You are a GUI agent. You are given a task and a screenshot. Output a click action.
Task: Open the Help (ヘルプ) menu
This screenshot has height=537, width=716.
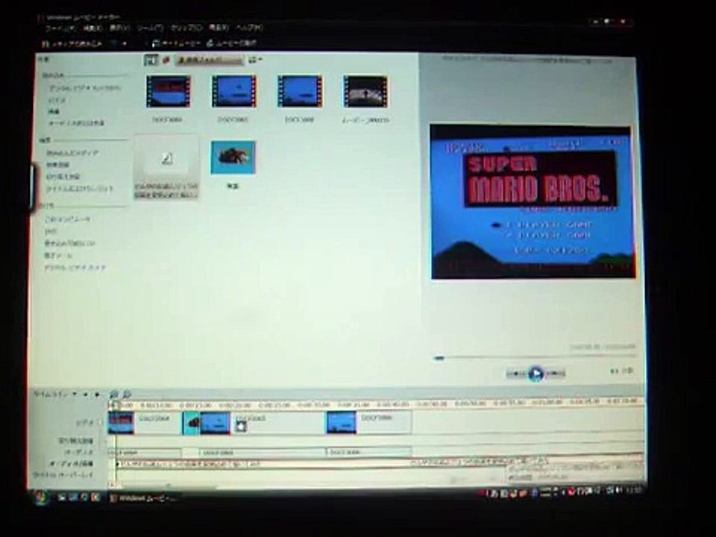[x=248, y=28]
